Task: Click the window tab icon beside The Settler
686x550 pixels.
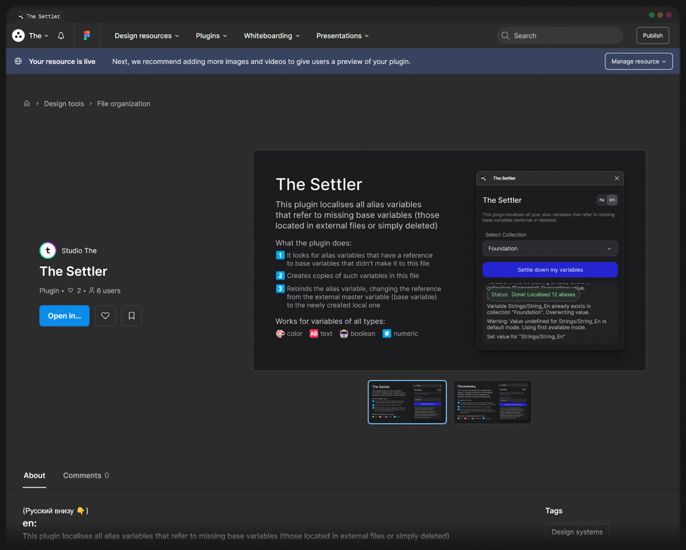Action: pos(21,16)
